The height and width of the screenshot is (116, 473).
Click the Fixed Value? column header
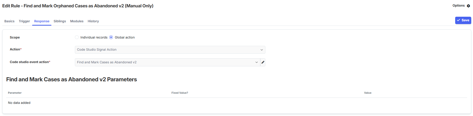180,93
